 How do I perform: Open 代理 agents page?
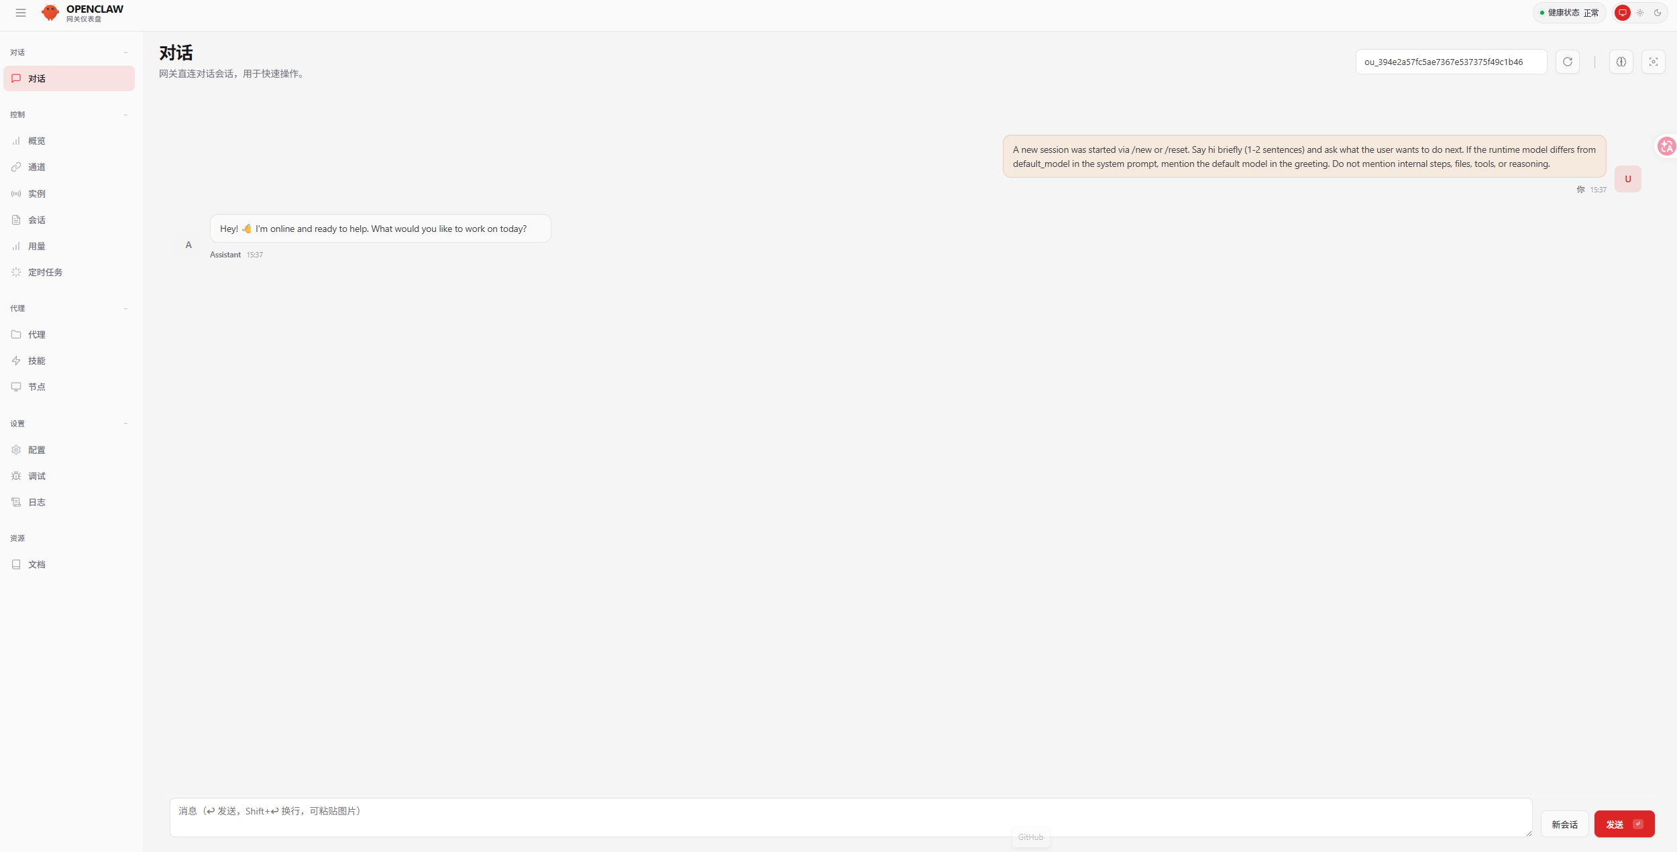(x=69, y=334)
